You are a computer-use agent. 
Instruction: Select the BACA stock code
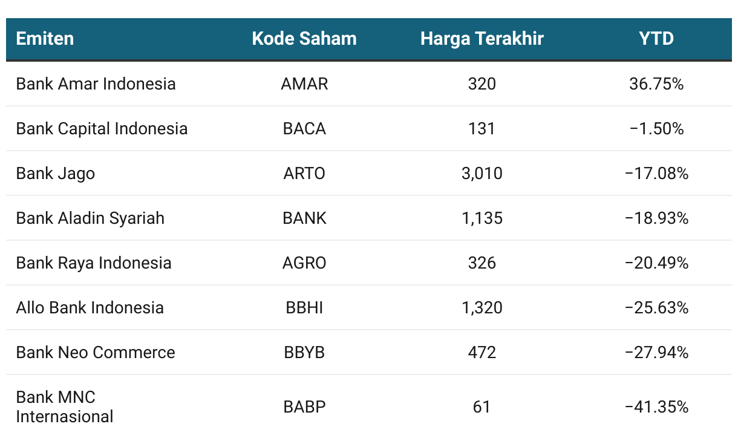304,128
